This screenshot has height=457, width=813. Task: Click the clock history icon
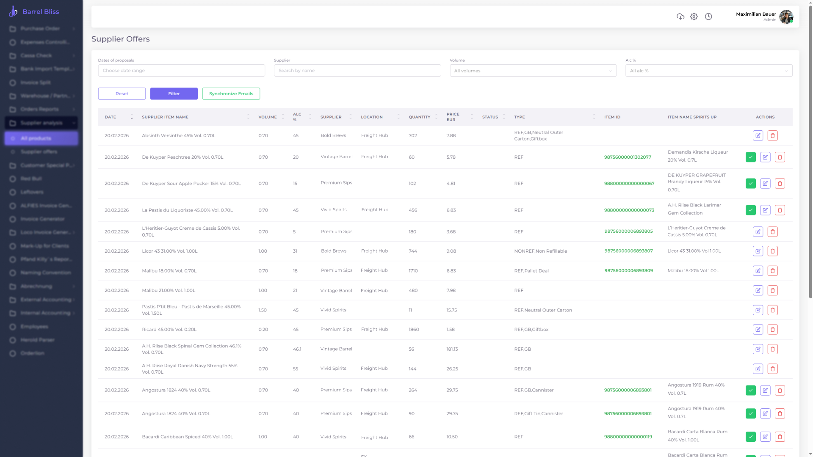point(708,17)
